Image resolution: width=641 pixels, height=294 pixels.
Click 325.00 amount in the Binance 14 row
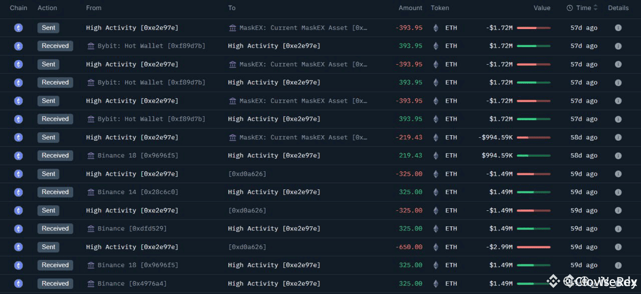click(411, 192)
